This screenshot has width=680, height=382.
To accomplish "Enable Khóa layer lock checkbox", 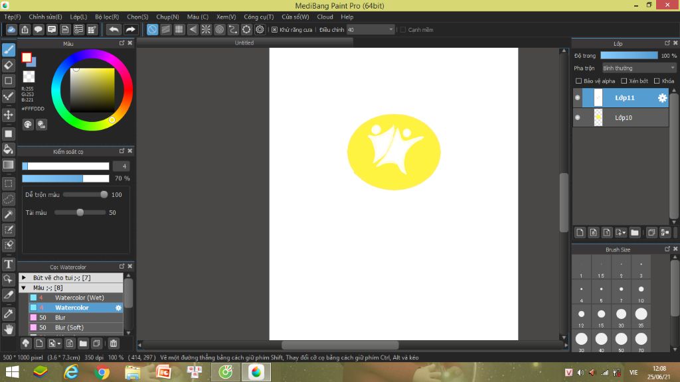I will (657, 81).
